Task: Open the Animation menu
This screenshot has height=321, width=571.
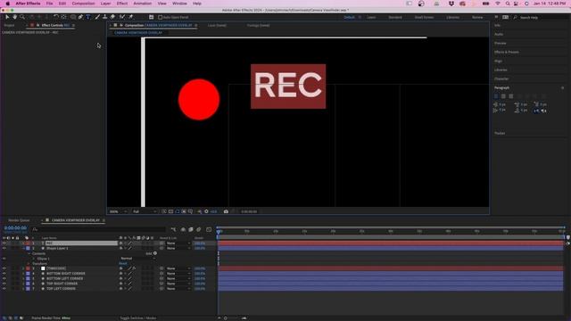Action: click(143, 4)
